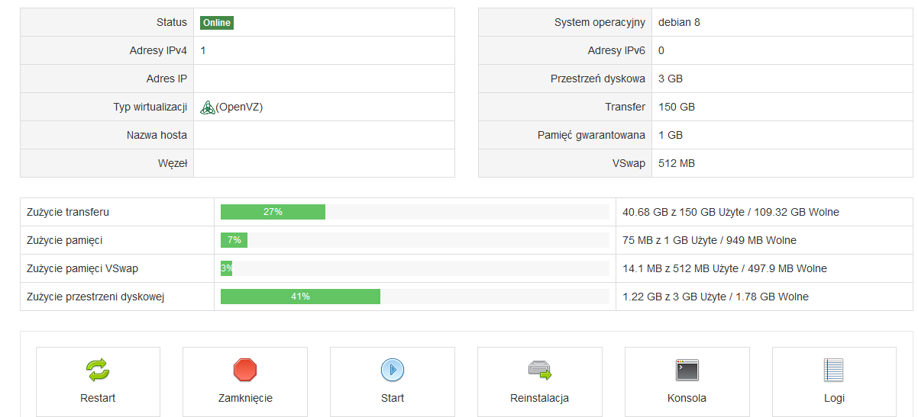
Task: Click the 3% VSwap usage bar
Action: click(227, 268)
